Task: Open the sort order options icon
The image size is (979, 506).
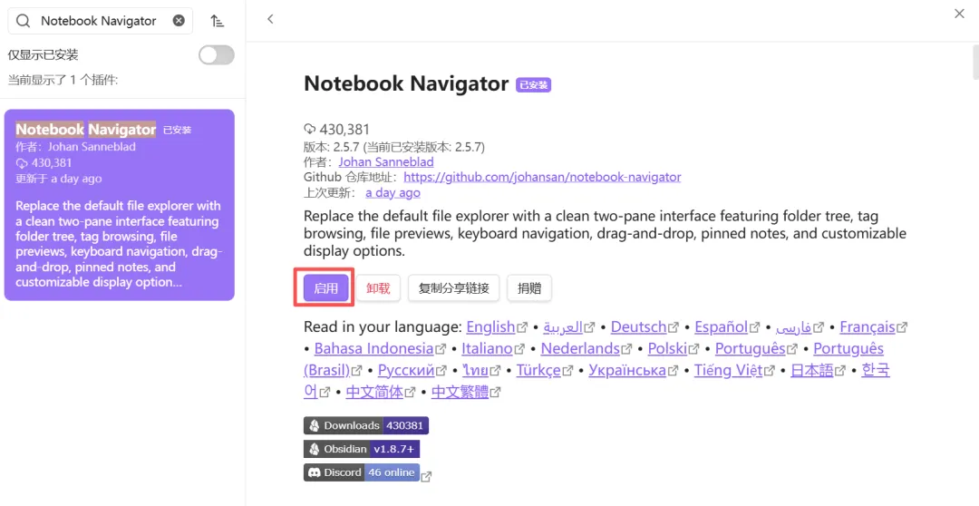Action: point(217,21)
